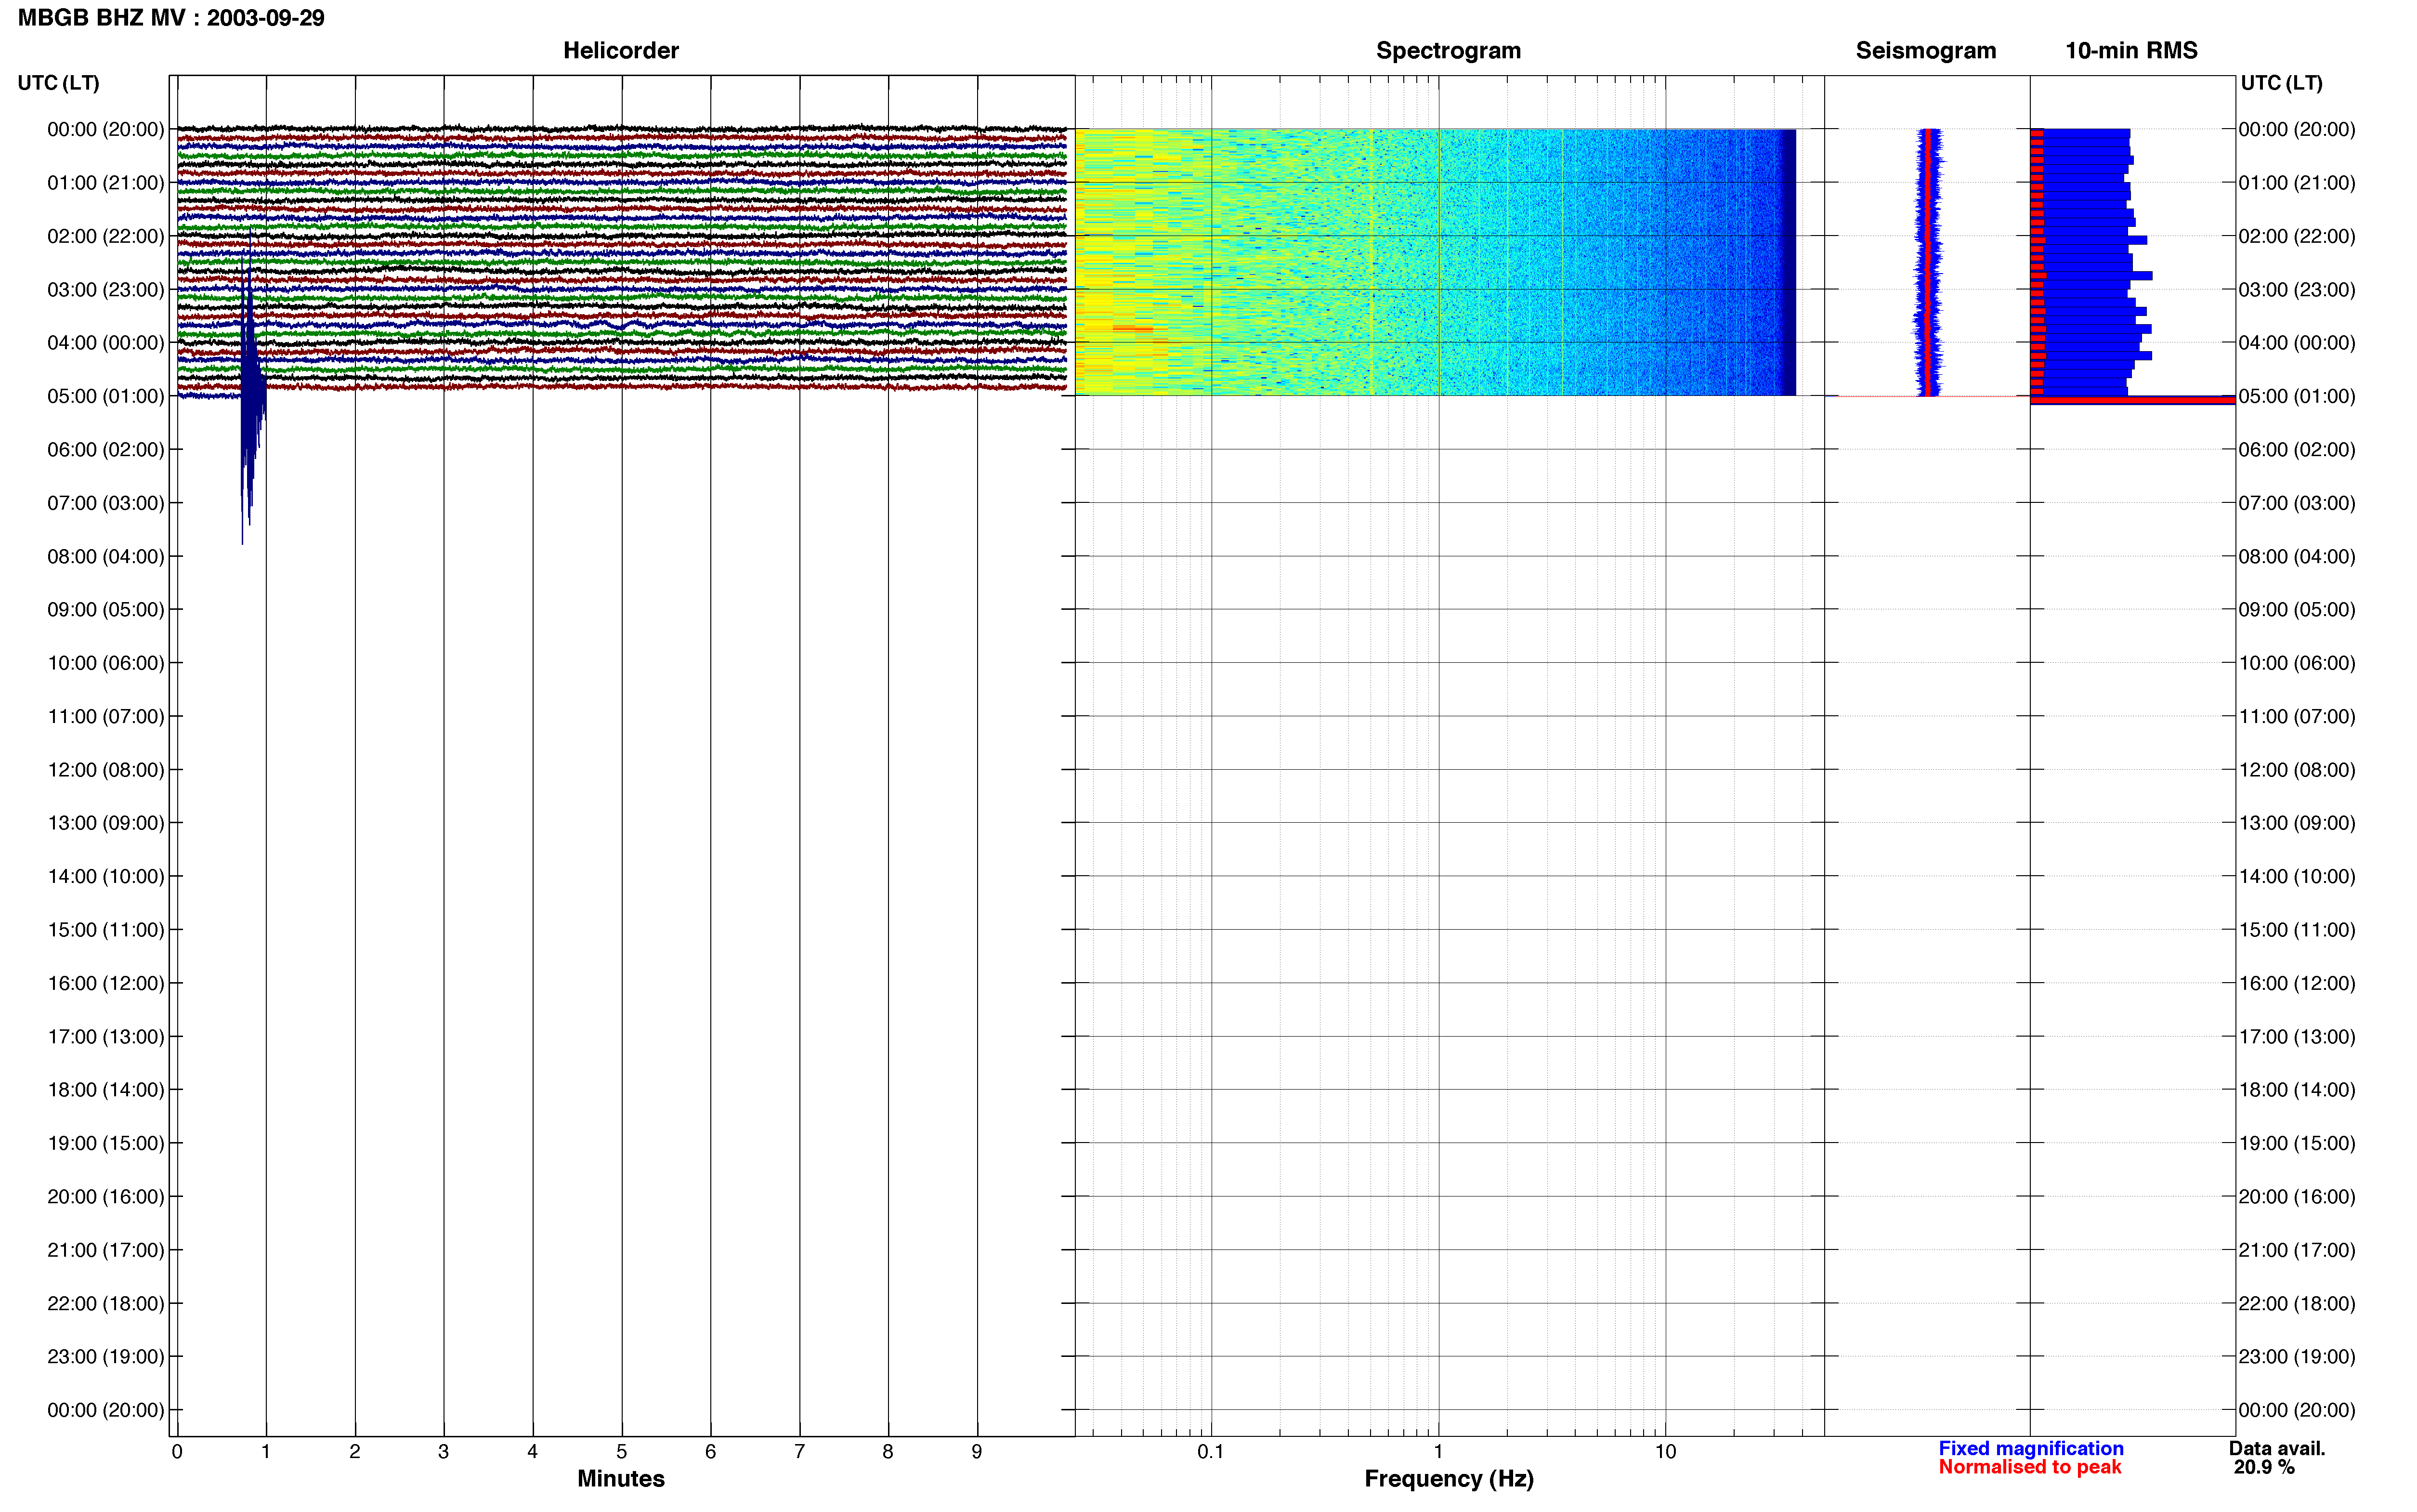Click the title 'MBGB BHZ MV : 2003-09-29'
The image size is (2417, 1512).
point(171,18)
